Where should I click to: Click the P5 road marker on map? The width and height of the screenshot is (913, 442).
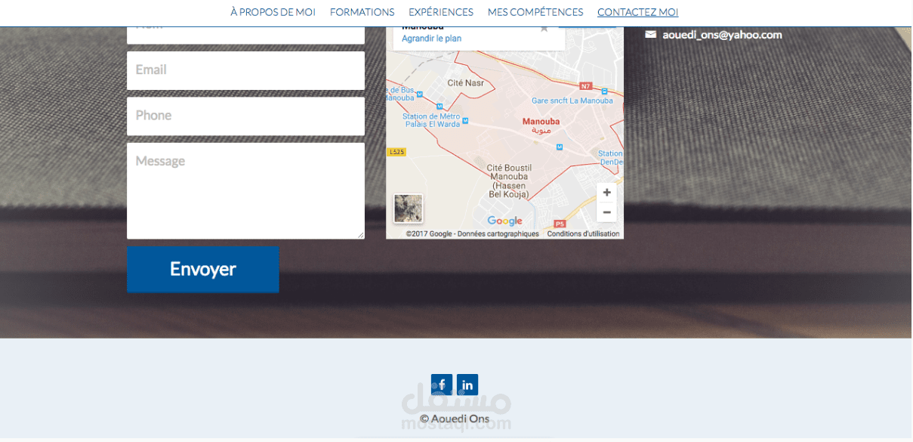coord(560,224)
